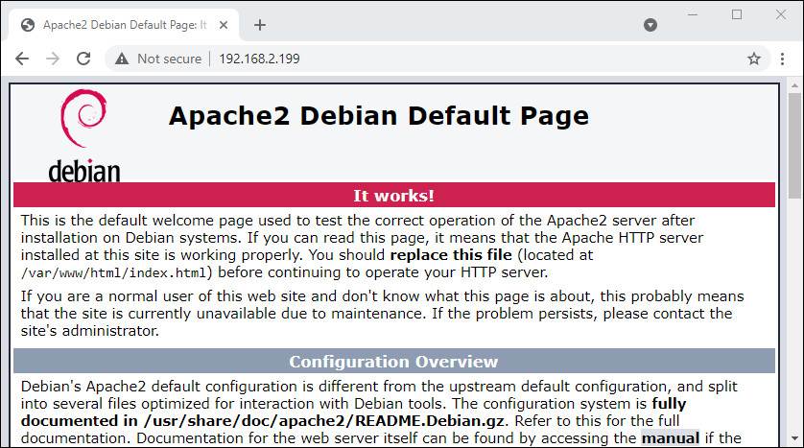The width and height of the screenshot is (804, 448).
Task: Maximize the browser window
Action: pyautogui.click(x=737, y=14)
